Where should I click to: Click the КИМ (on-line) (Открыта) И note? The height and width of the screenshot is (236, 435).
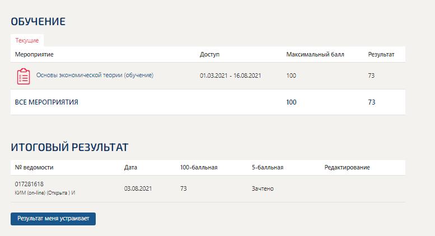click(x=45, y=193)
